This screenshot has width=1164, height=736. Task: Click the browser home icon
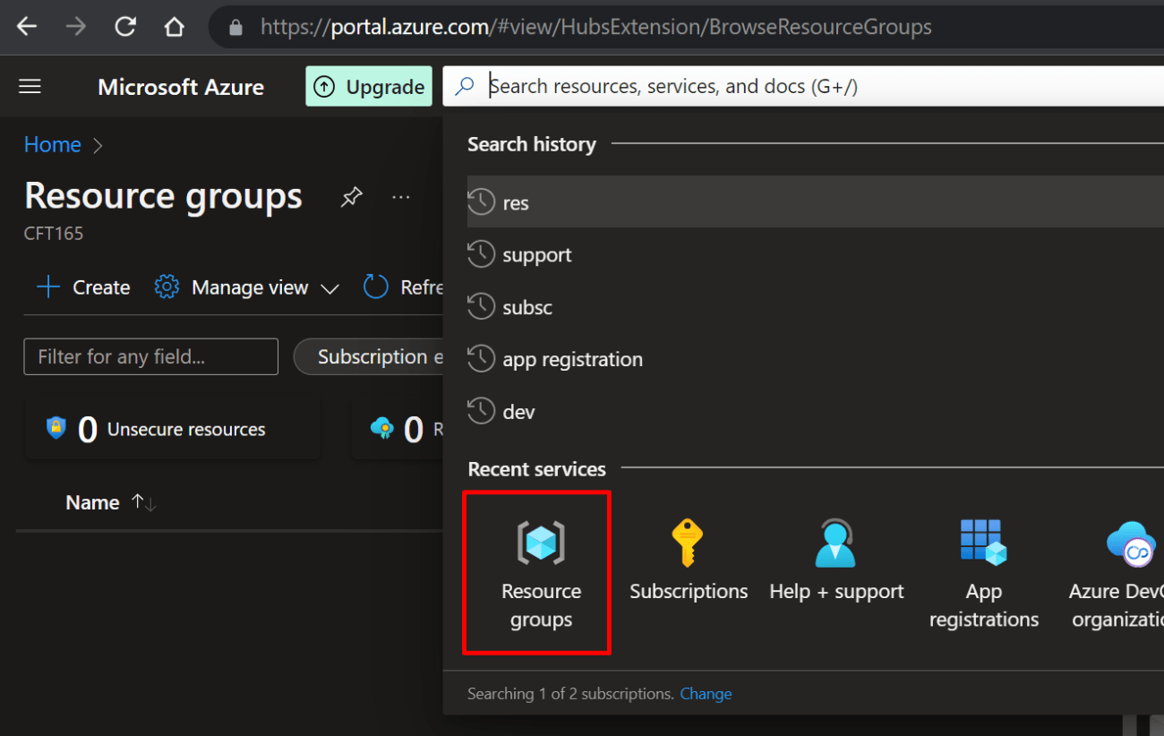click(174, 26)
